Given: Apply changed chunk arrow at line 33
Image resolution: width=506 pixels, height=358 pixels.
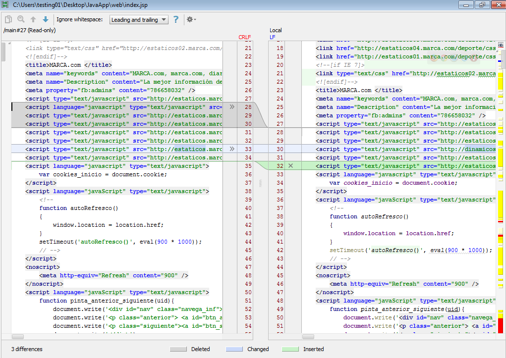Looking at the screenshot, I should pyautogui.click(x=232, y=149).
